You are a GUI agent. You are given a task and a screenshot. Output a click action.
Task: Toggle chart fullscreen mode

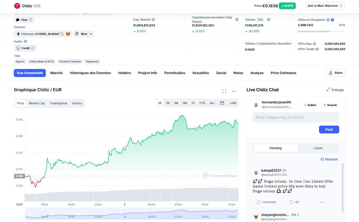pyautogui.click(x=224, y=91)
